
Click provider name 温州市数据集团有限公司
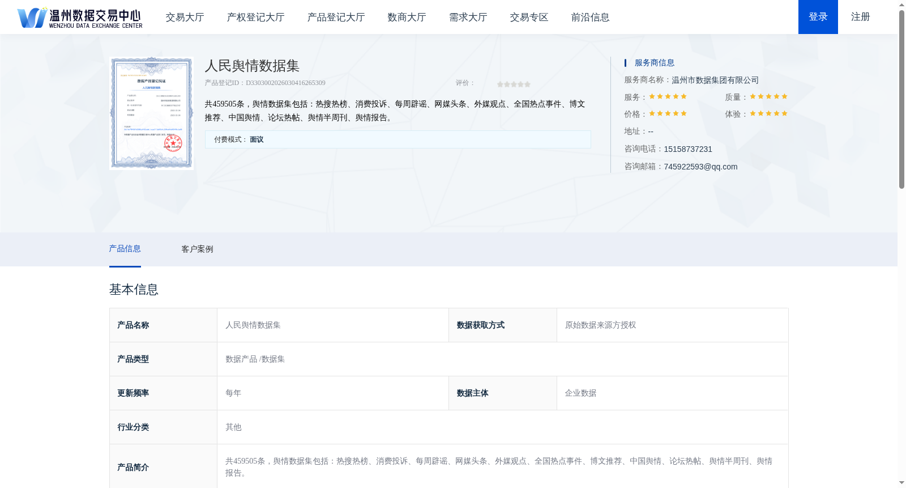[x=715, y=80]
